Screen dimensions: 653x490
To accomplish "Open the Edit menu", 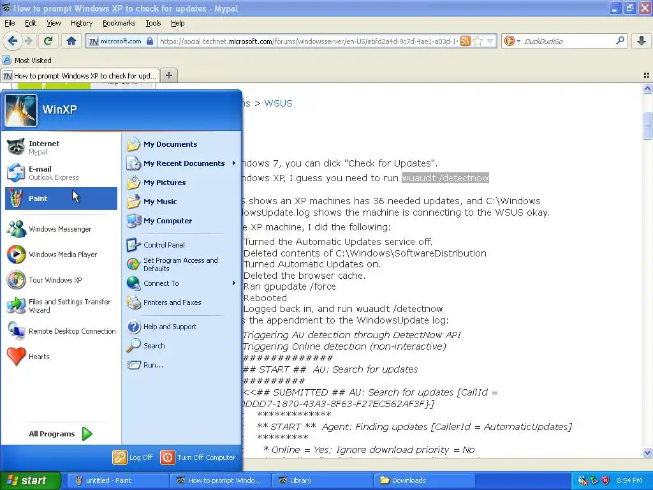I will click(x=31, y=23).
